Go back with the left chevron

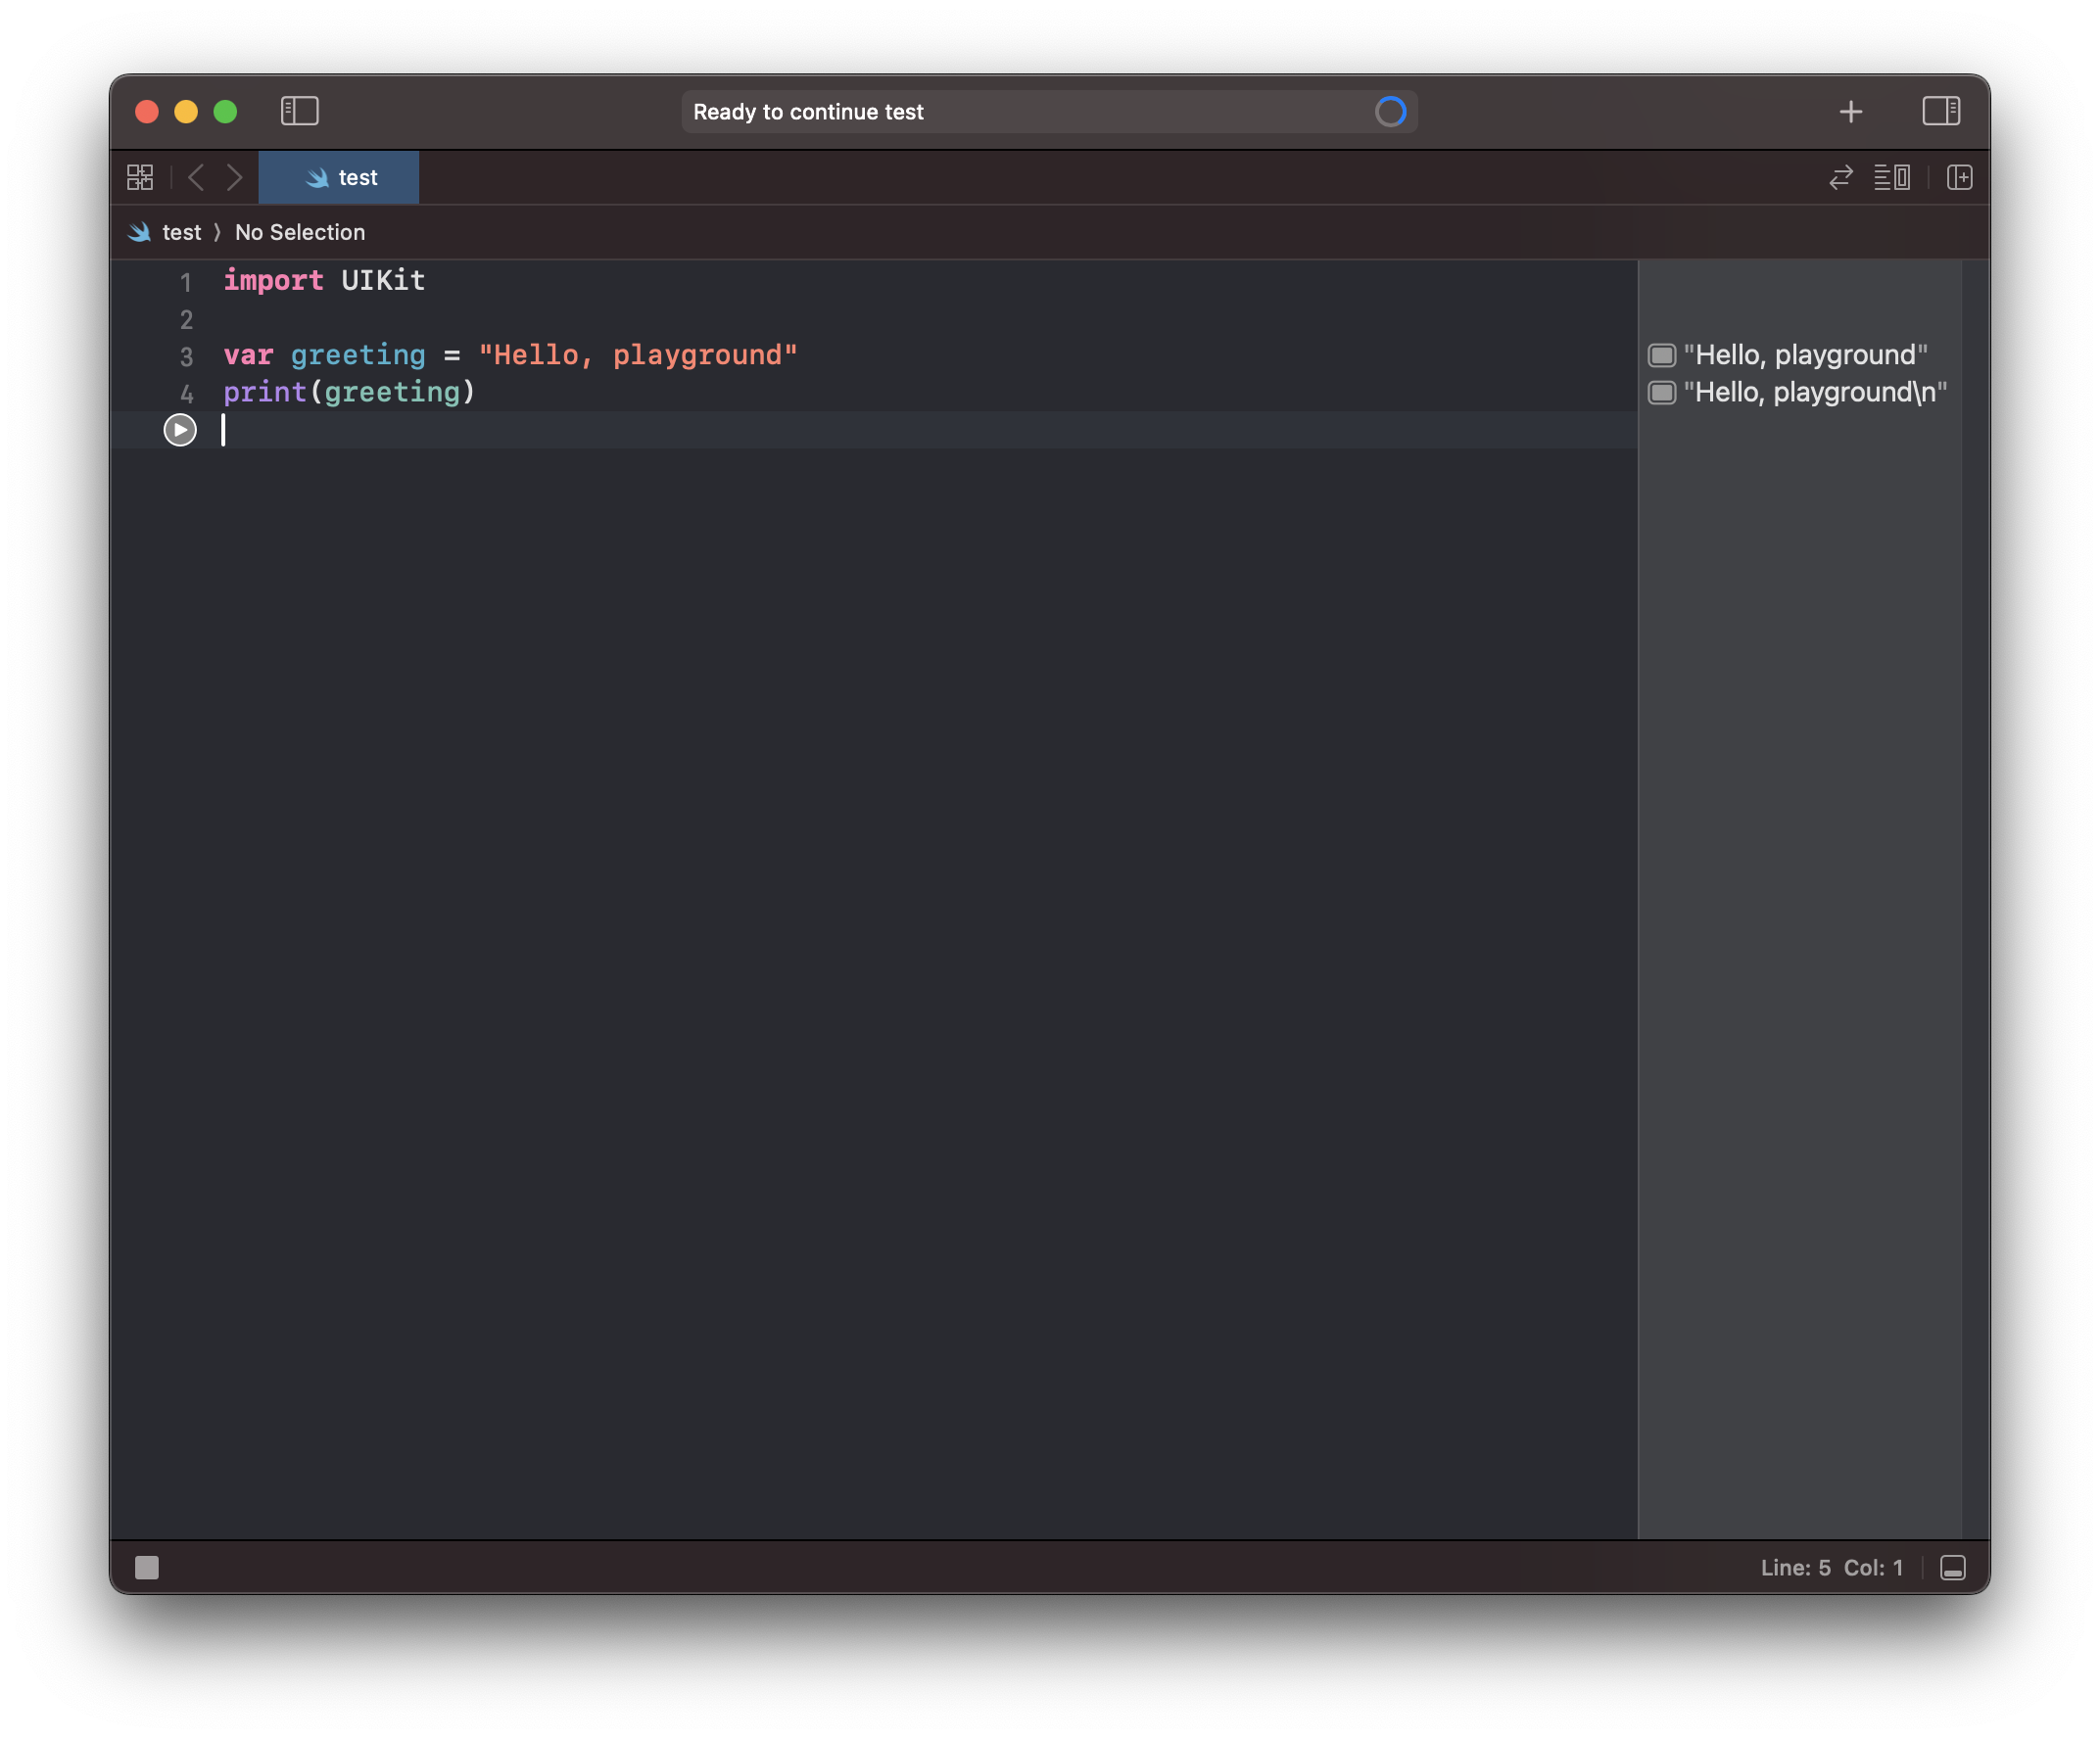pos(196,178)
